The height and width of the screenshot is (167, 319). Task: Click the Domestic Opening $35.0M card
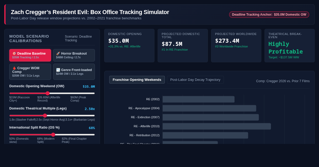point(129,46)
